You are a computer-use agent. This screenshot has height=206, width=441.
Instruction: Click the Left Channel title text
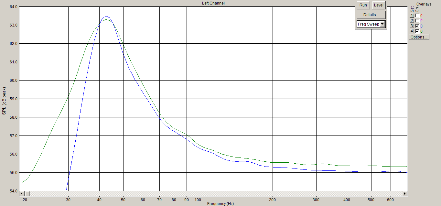point(213,3)
